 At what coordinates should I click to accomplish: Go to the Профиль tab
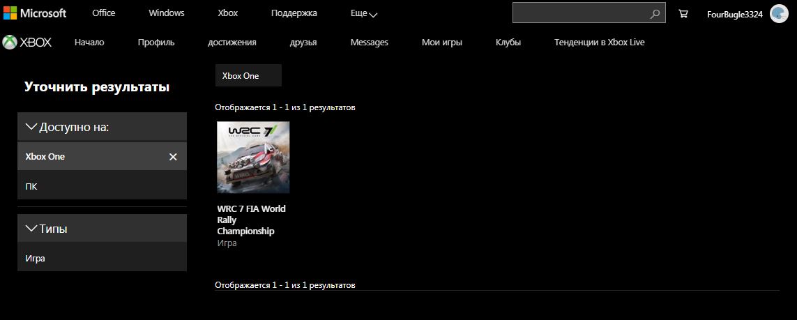pos(156,43)
